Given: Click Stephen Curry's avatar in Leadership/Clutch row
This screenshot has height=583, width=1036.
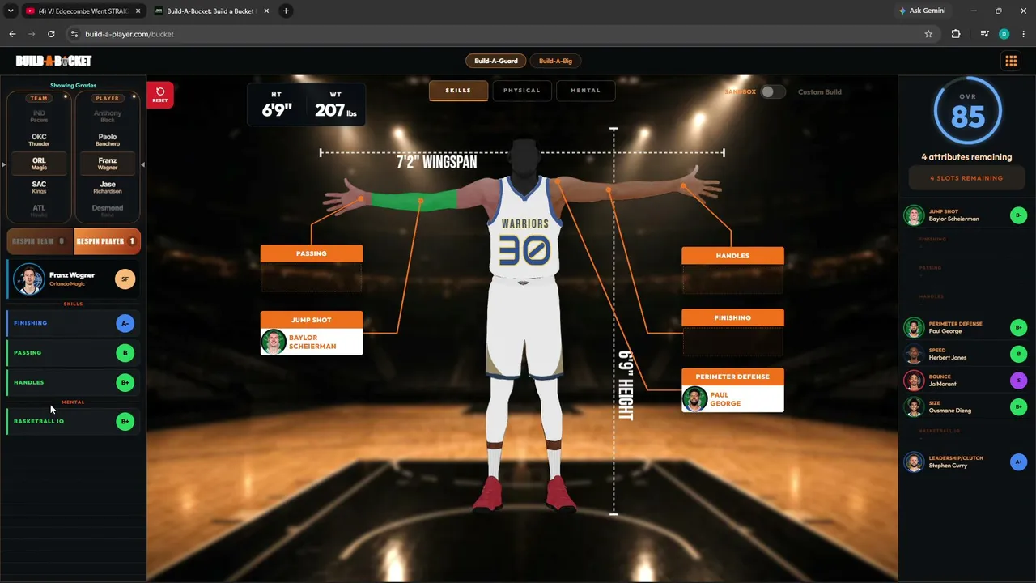Looking at the screenshot, I should 914,462.
